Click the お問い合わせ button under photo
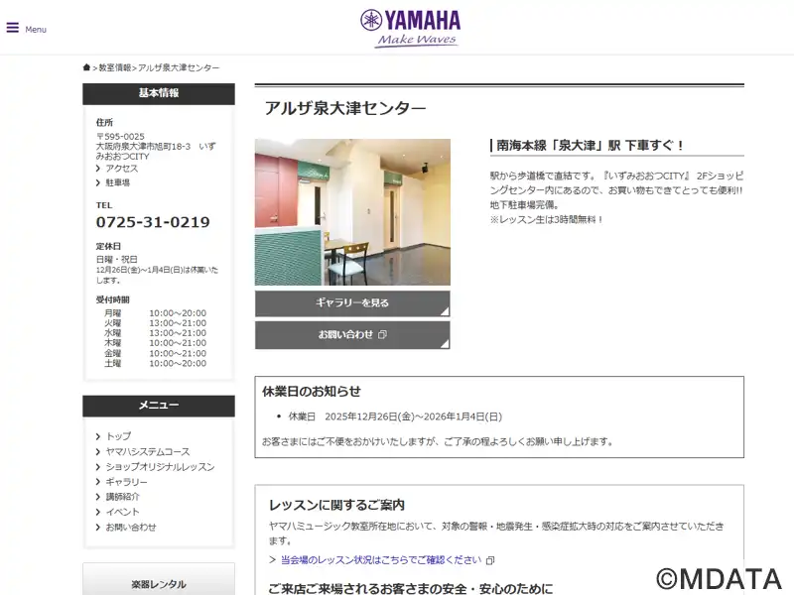The image size is (794, 595). [x=352, y=335]
